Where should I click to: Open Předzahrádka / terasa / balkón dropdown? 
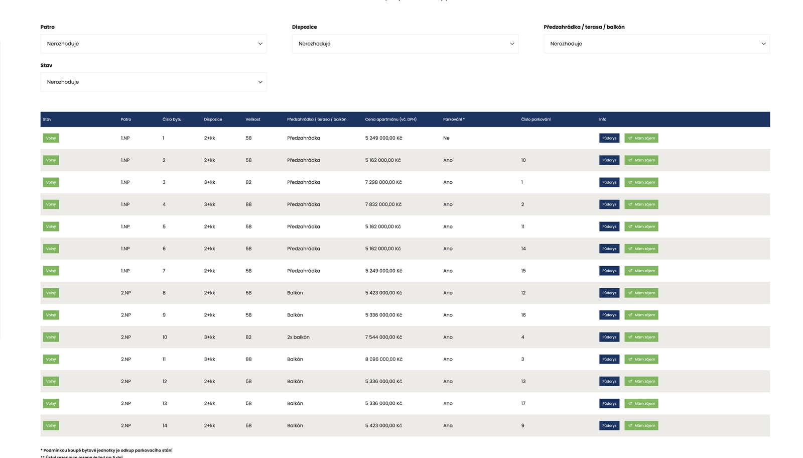click(x=656, y=44)
